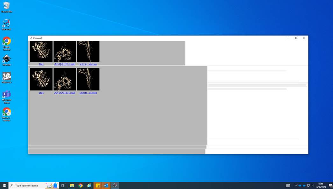Viewport: 333px width, 189px height.
Task: Click the taskbar clock to open the calendar
Action: (x=320, y=185)
